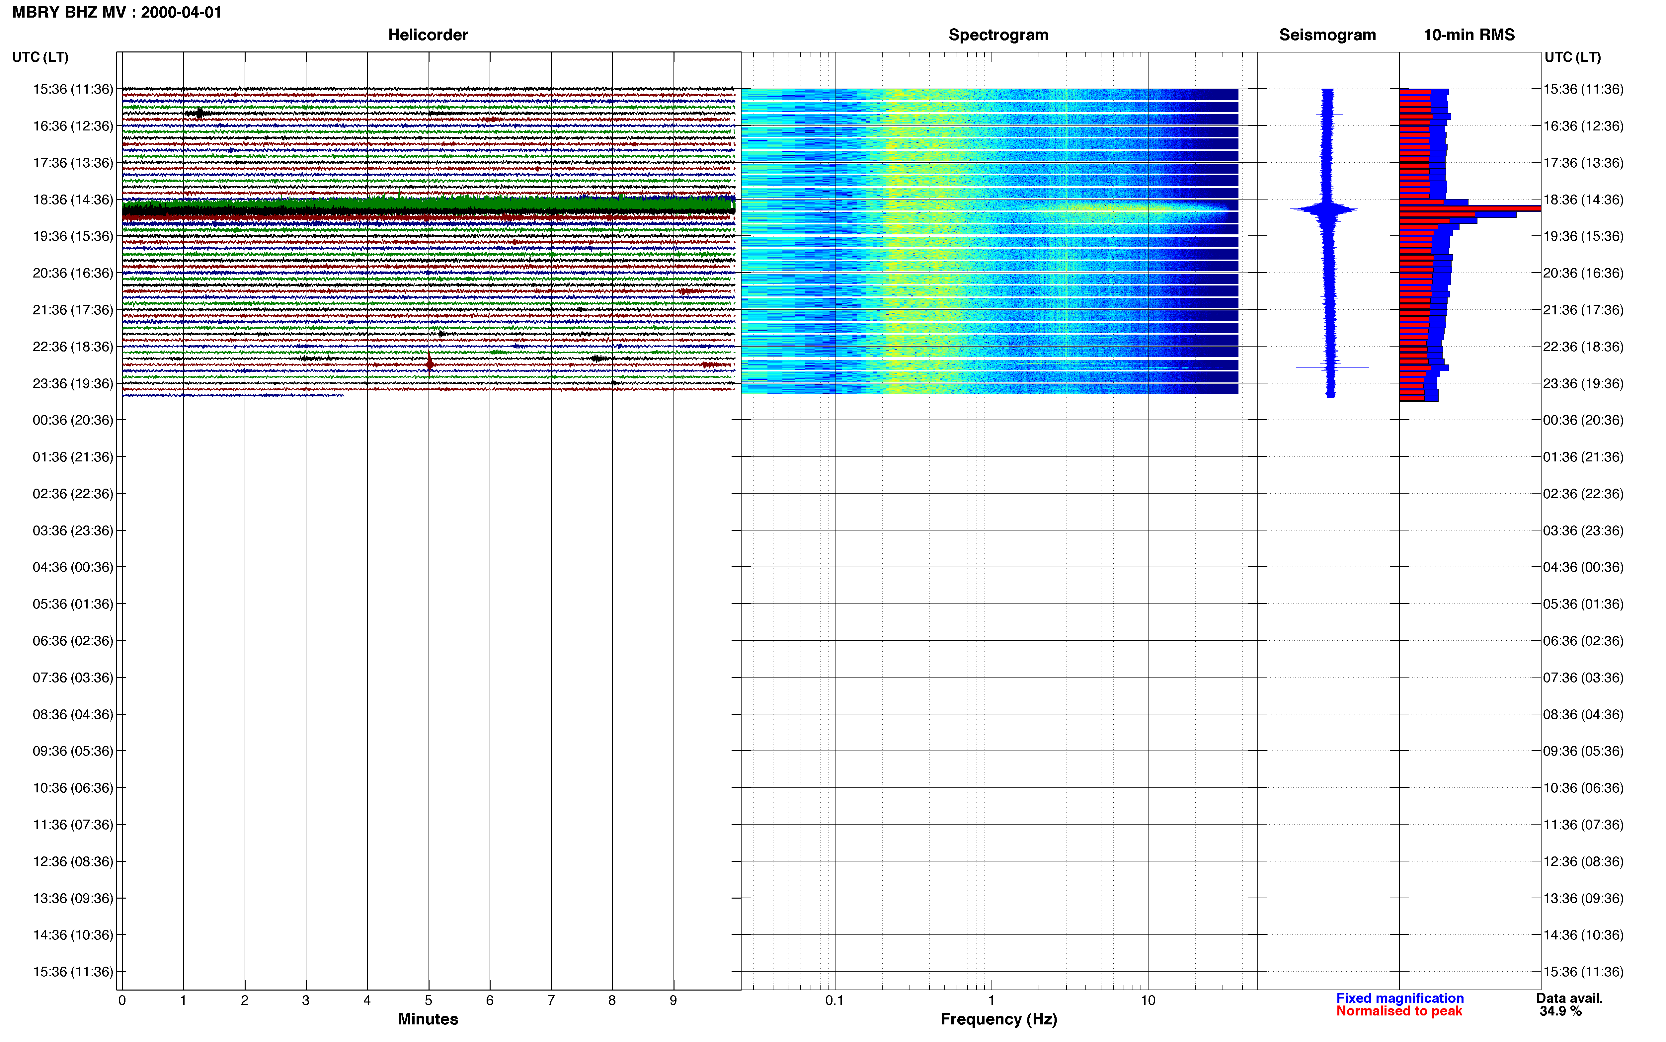Screen dimensions: 1666x1042
Task: Click the left time label "03:36 (23:36)"
Action: tap(73, 531)
